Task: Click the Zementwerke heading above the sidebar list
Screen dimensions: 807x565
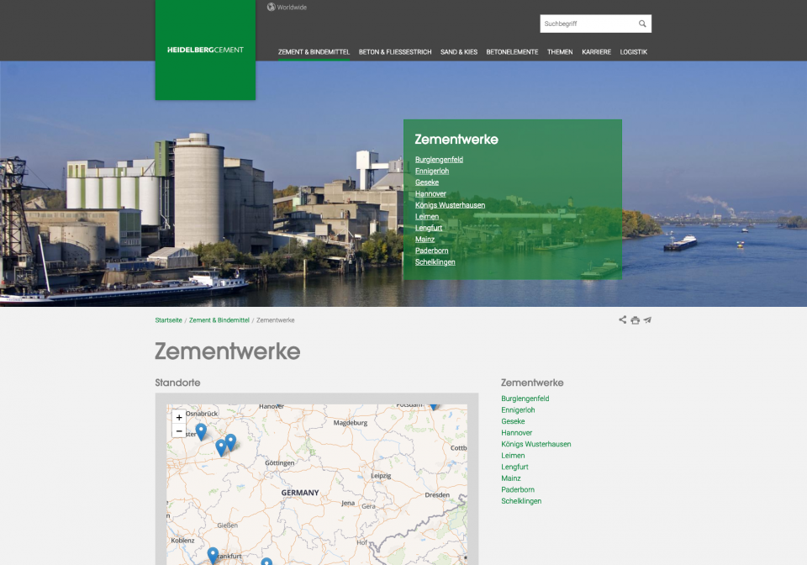Action: pos(532,383)
